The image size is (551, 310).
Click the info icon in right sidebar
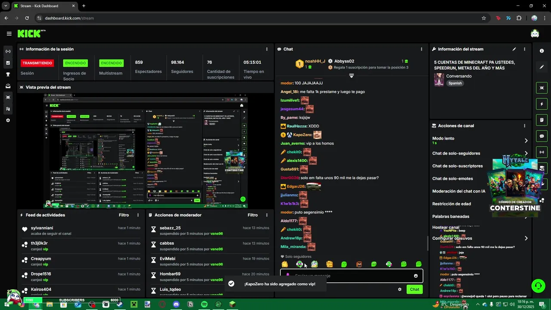pos(542,51)
